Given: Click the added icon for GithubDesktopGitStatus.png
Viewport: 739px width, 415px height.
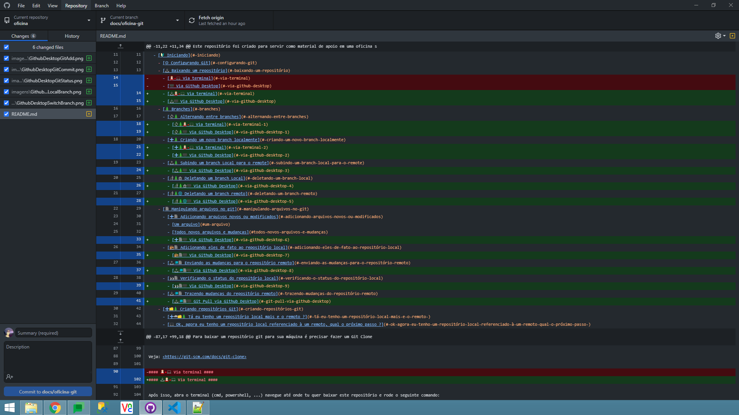Looking at the screenshot, I should pos(89,80).
